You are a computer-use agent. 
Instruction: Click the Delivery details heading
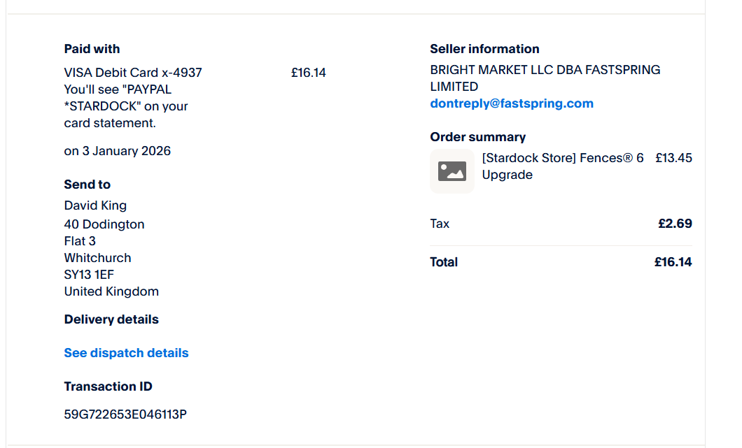pos(111,319)
